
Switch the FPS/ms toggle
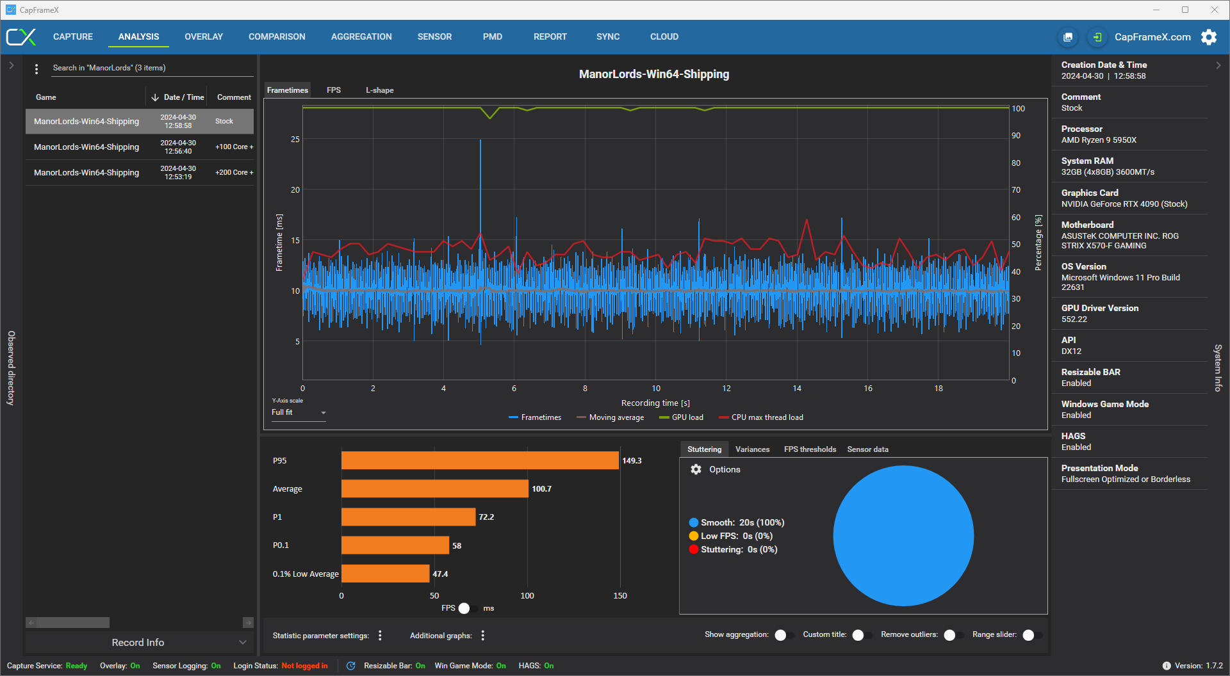tap(469, 608)
